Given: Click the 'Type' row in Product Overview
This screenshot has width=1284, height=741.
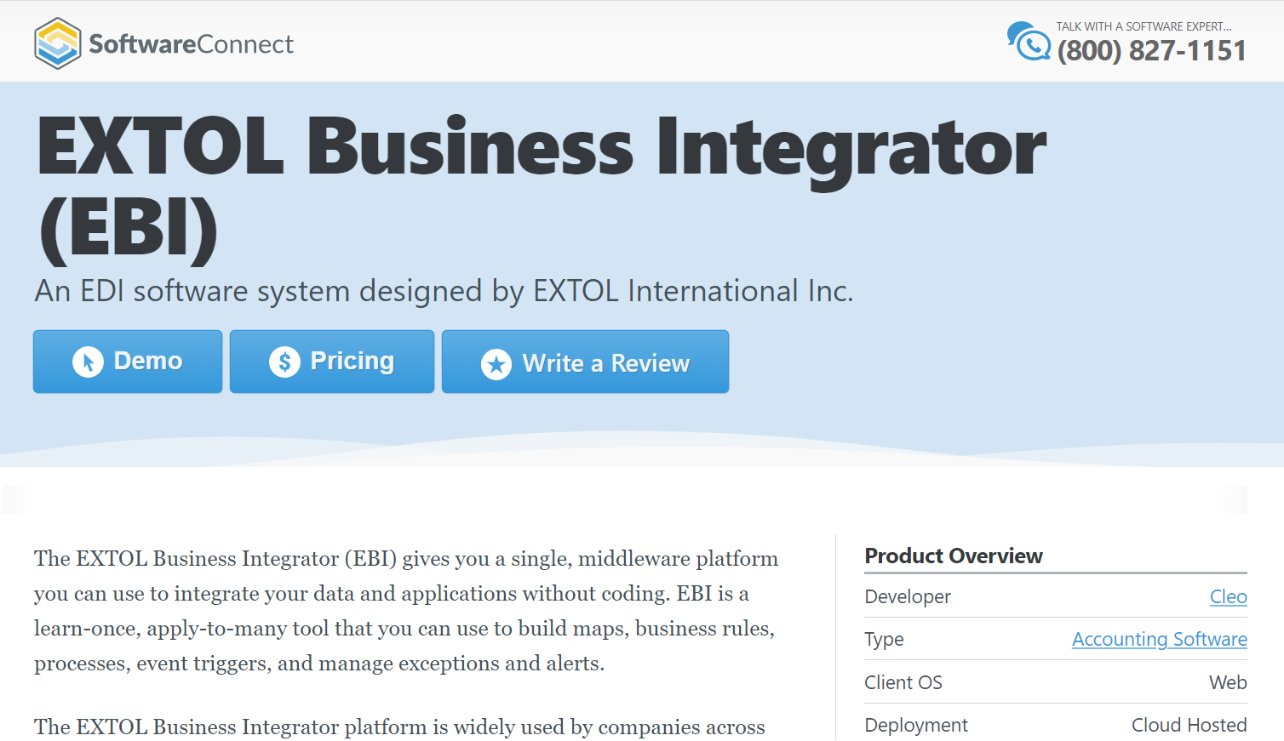Looking at the screenshot, I should (883, 639).
